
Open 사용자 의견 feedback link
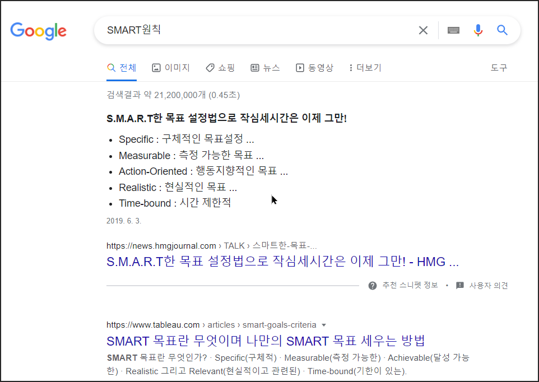(x=489, y=286)
